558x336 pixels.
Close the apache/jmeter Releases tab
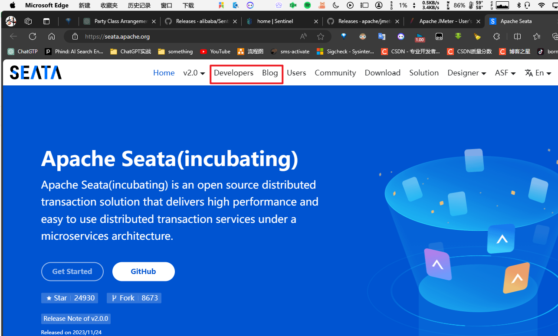point(397,21)
